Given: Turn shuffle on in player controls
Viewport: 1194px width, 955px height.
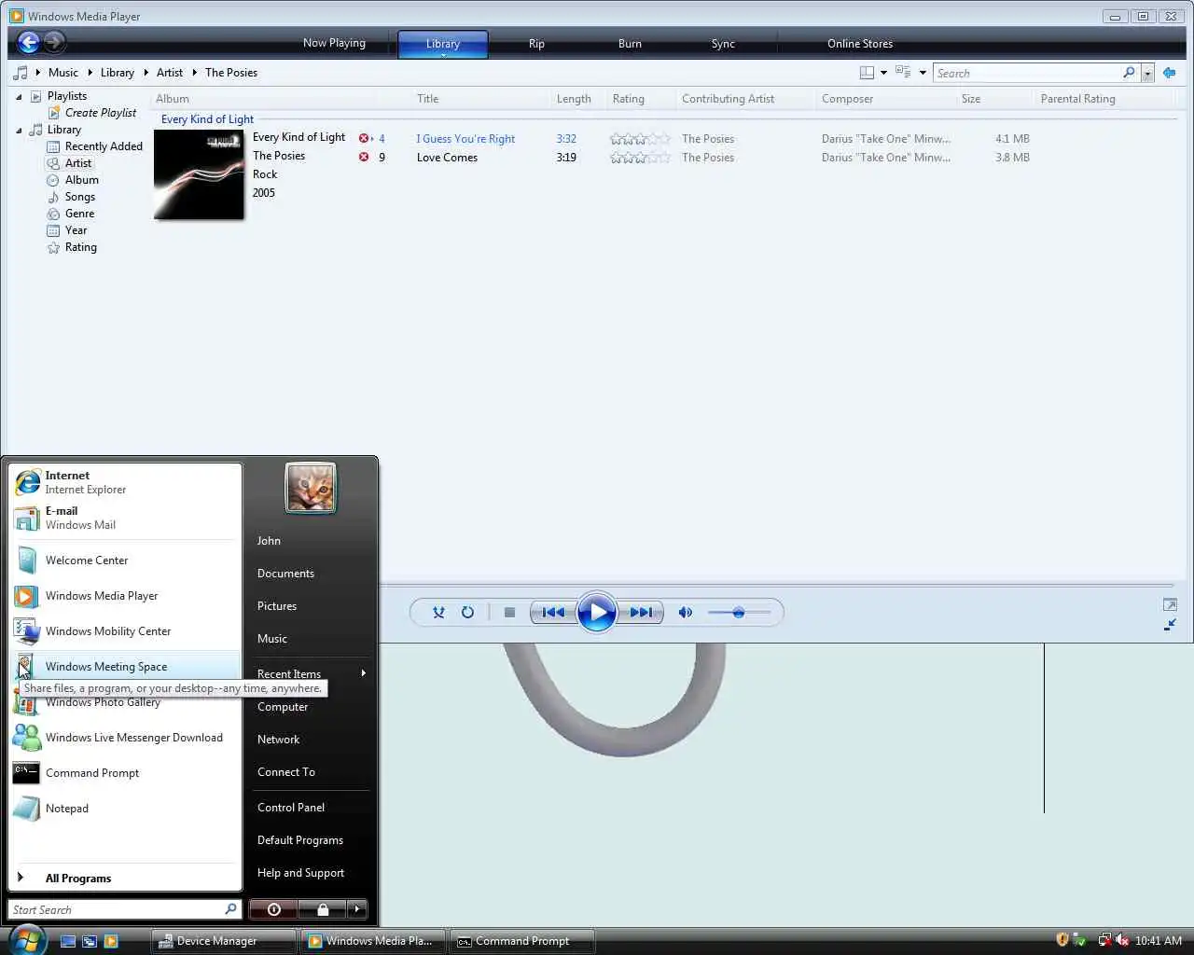Looking at the screenshot, I should tap(438, 613).
